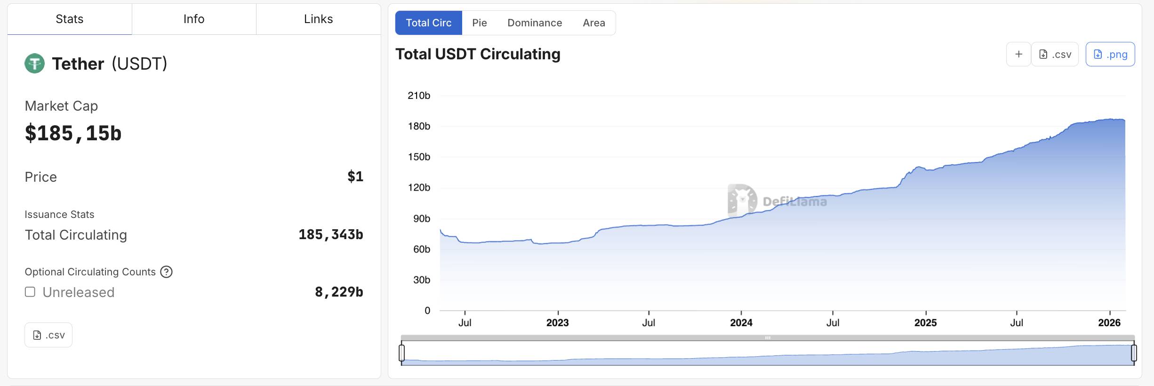Click the 2025 marker on the chart axis
The image size is (1154, 386).
click(925, 322)
